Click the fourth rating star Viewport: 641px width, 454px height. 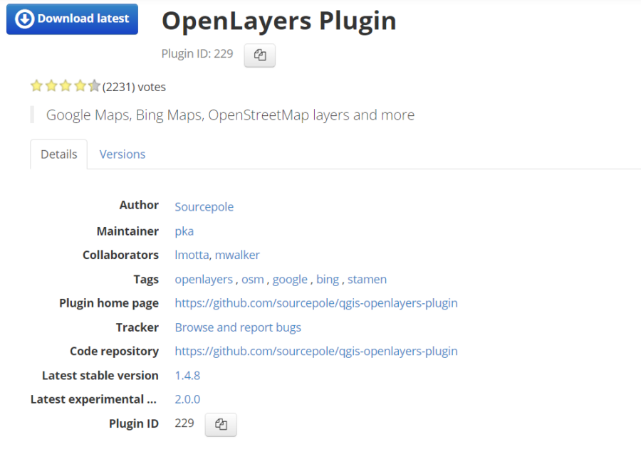pos(80,85)
